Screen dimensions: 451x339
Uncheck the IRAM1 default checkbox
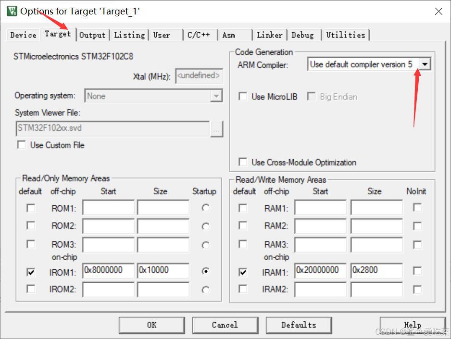point(243,272)
